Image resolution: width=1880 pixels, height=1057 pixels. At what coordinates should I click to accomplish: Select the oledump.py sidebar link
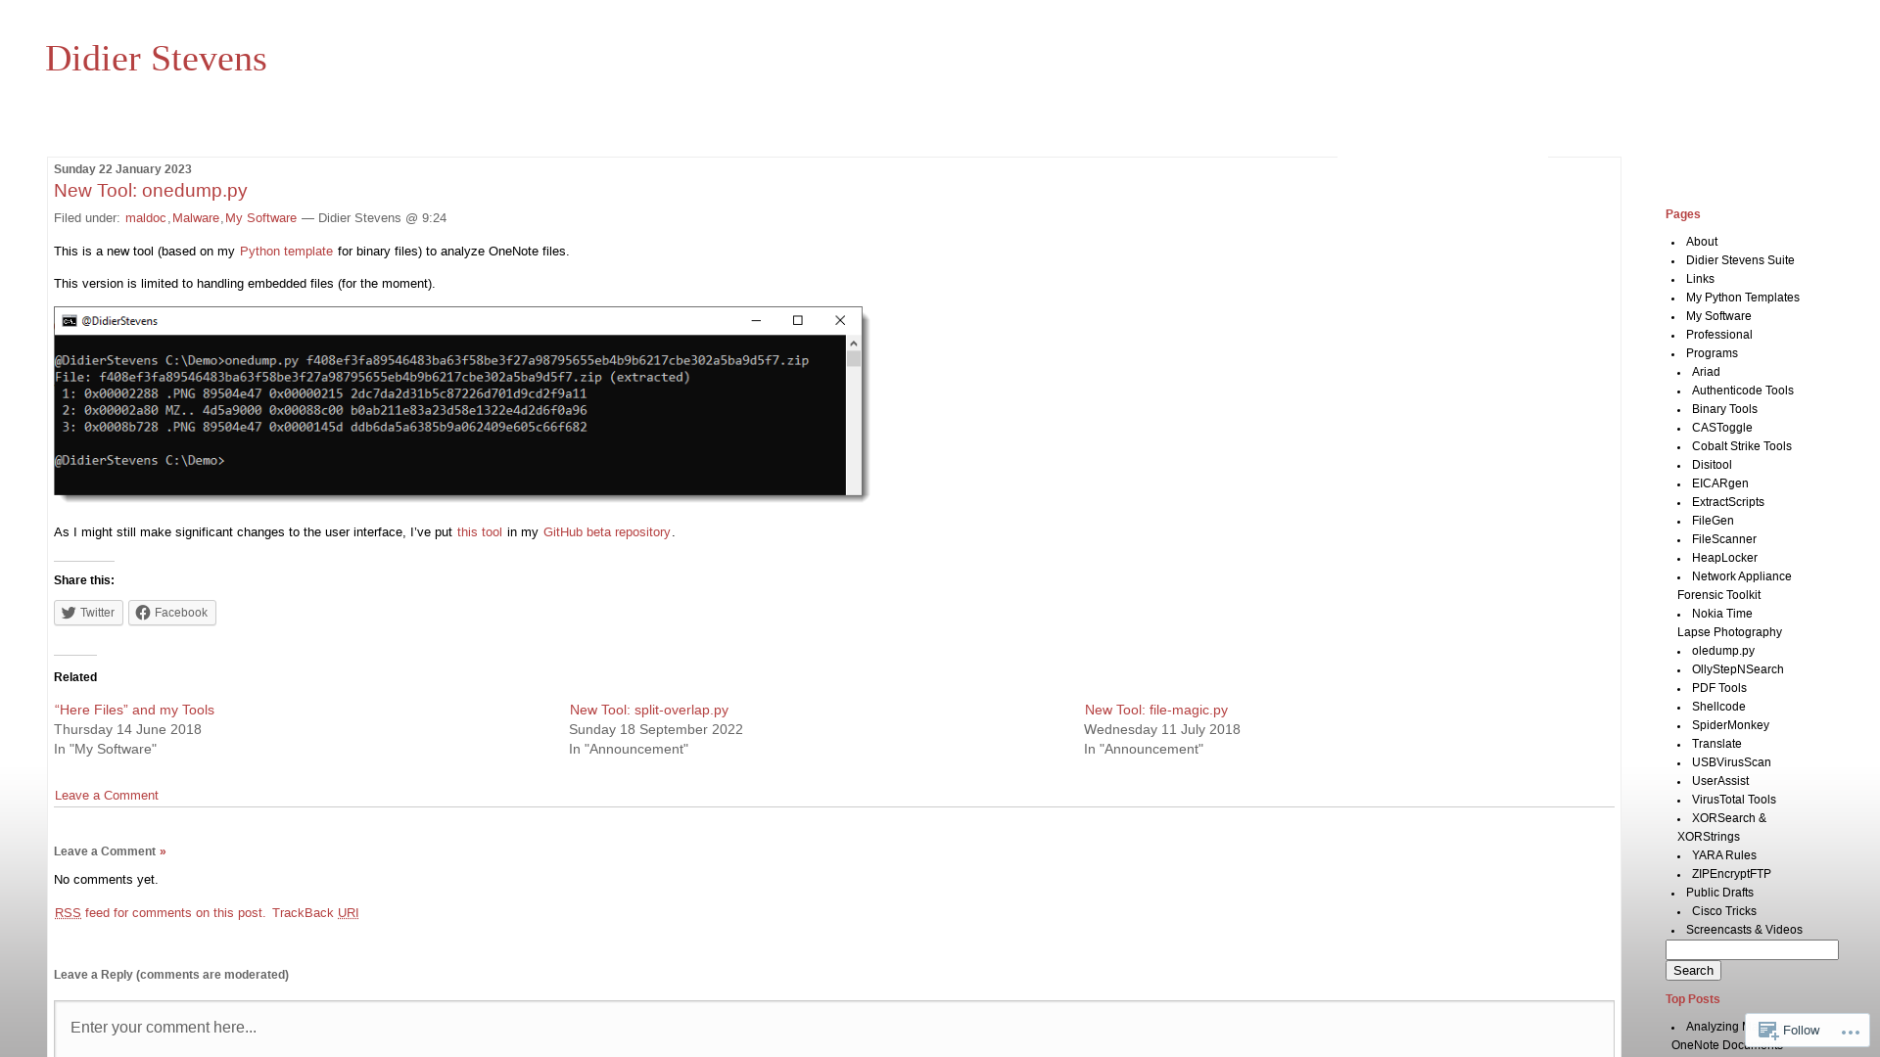pos(1722,649)
